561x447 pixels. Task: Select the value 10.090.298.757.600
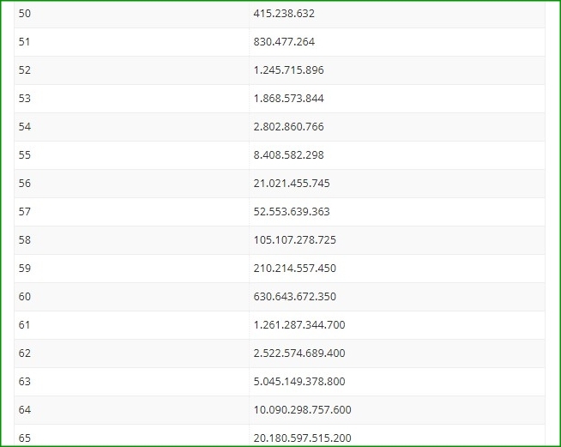pyautogui.click(x=302, y=410)
